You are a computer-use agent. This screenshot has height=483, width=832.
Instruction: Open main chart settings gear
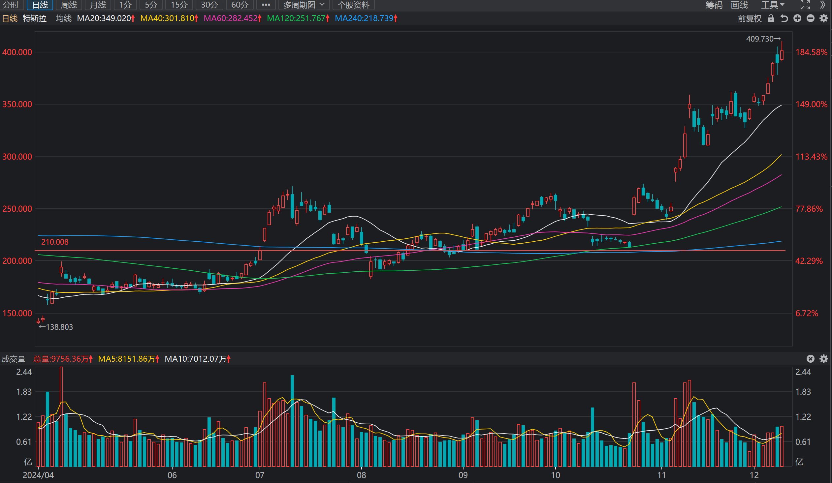(x=824, y=18)
